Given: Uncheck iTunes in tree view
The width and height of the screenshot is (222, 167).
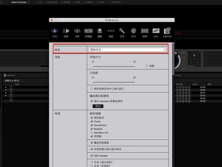Looking at the screenshot, I should 92,121.
